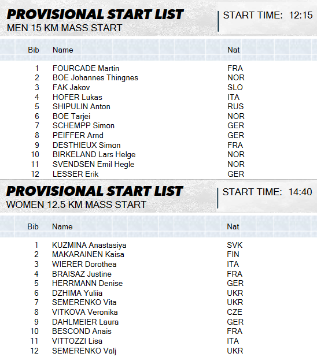This screenshot has width=317, height=357.
Task: Click VITKOVA Veronika name
Action: tap(85, 312)
